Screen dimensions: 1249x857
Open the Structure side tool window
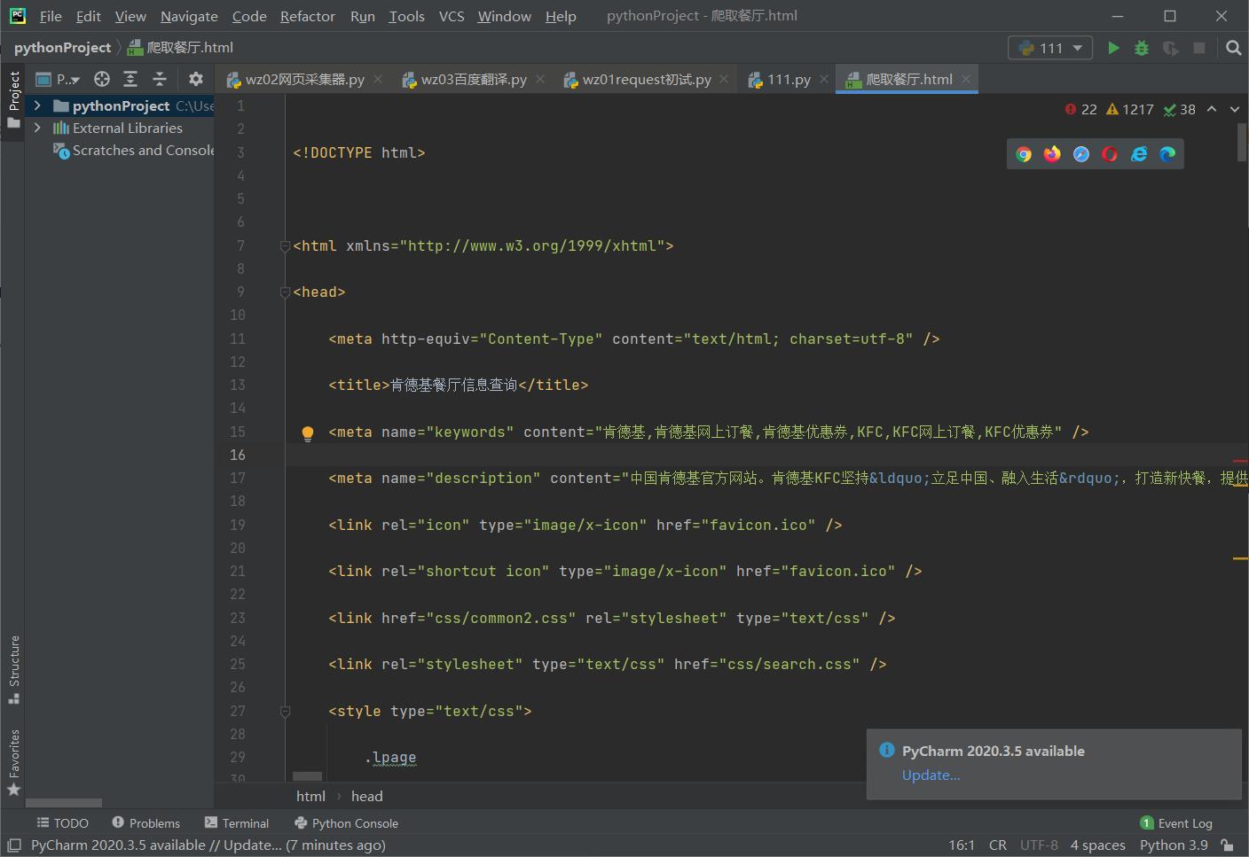click(x=13, y=669)
